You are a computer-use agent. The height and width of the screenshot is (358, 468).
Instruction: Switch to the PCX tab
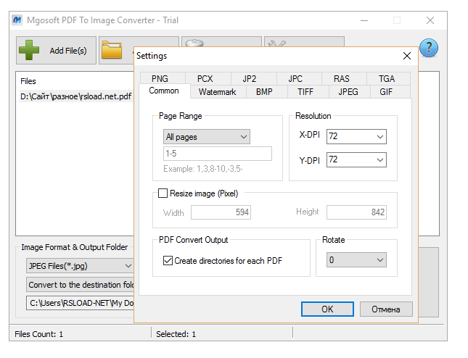(208, 79)
